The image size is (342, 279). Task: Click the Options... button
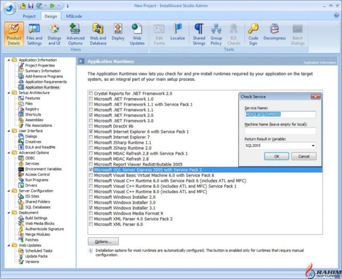click(x=103, y=241)
